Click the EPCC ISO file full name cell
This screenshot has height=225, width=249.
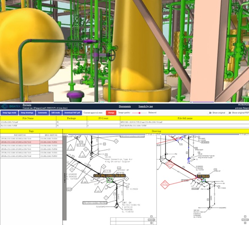click(x=185, y=122)
